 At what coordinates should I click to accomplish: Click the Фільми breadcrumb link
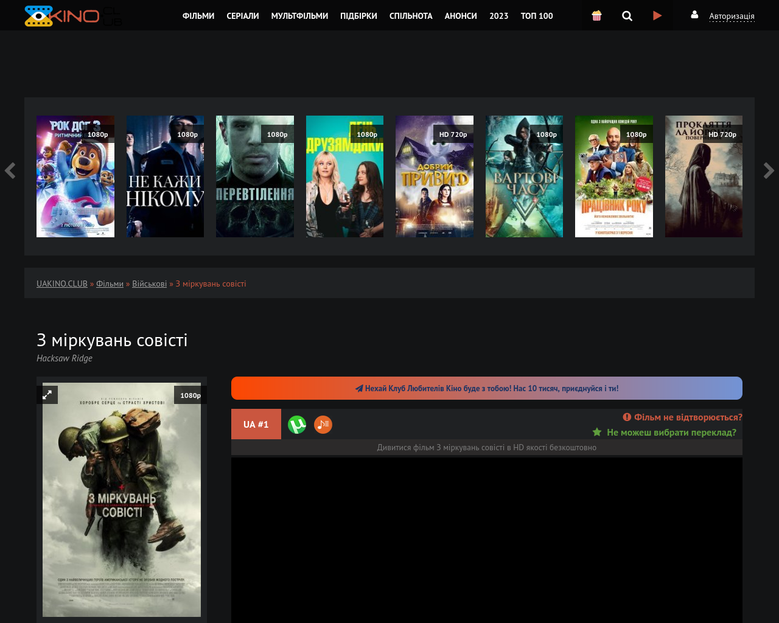[x=110, y=284]
